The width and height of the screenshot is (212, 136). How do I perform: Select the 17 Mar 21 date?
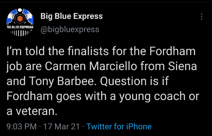coord(62,126)
